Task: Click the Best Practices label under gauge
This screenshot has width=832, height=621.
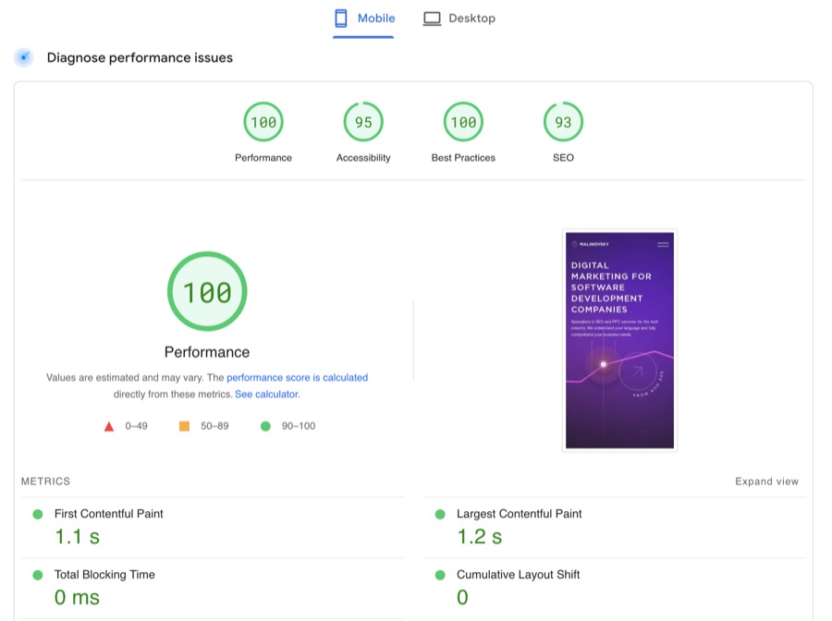Action: (463, 157)
